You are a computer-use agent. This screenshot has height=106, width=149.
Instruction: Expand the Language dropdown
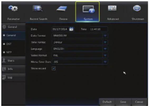click(105, 49)
